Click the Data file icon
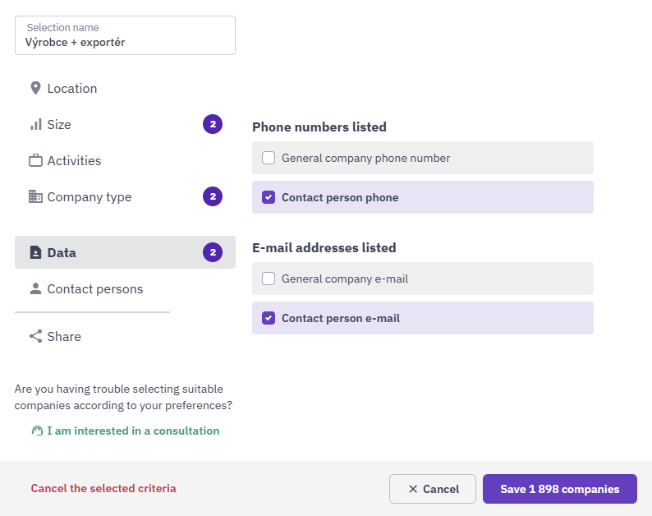The width and height of the screenshot is (652, 516). [x=35, y=253]
